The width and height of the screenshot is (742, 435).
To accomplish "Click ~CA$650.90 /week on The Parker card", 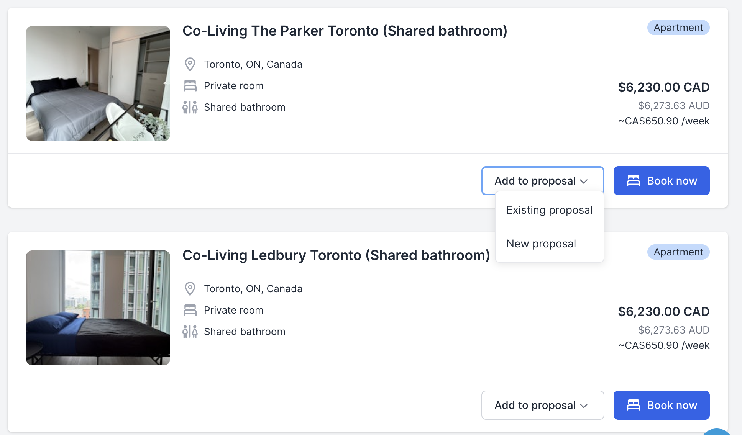I will [x=664, y=121].
